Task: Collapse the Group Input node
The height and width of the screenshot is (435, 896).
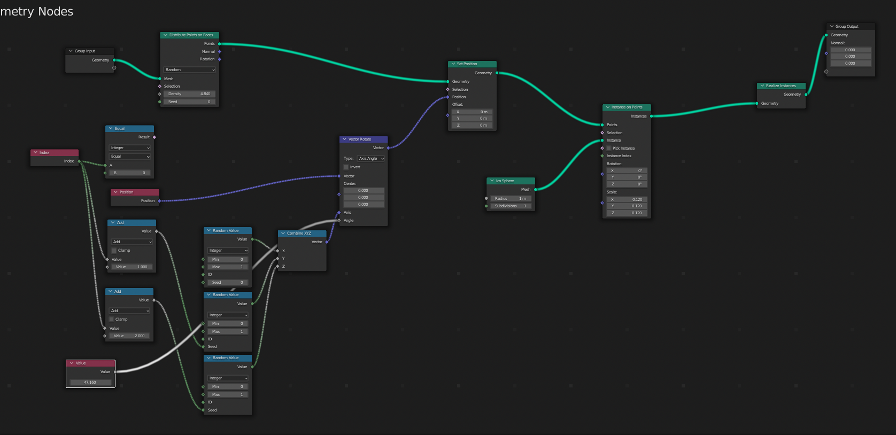Action: [x=71, y=51]
